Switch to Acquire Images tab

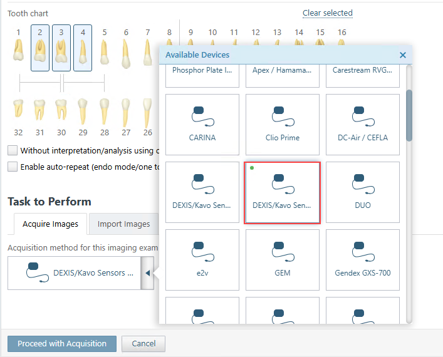[x=50, y=224]
